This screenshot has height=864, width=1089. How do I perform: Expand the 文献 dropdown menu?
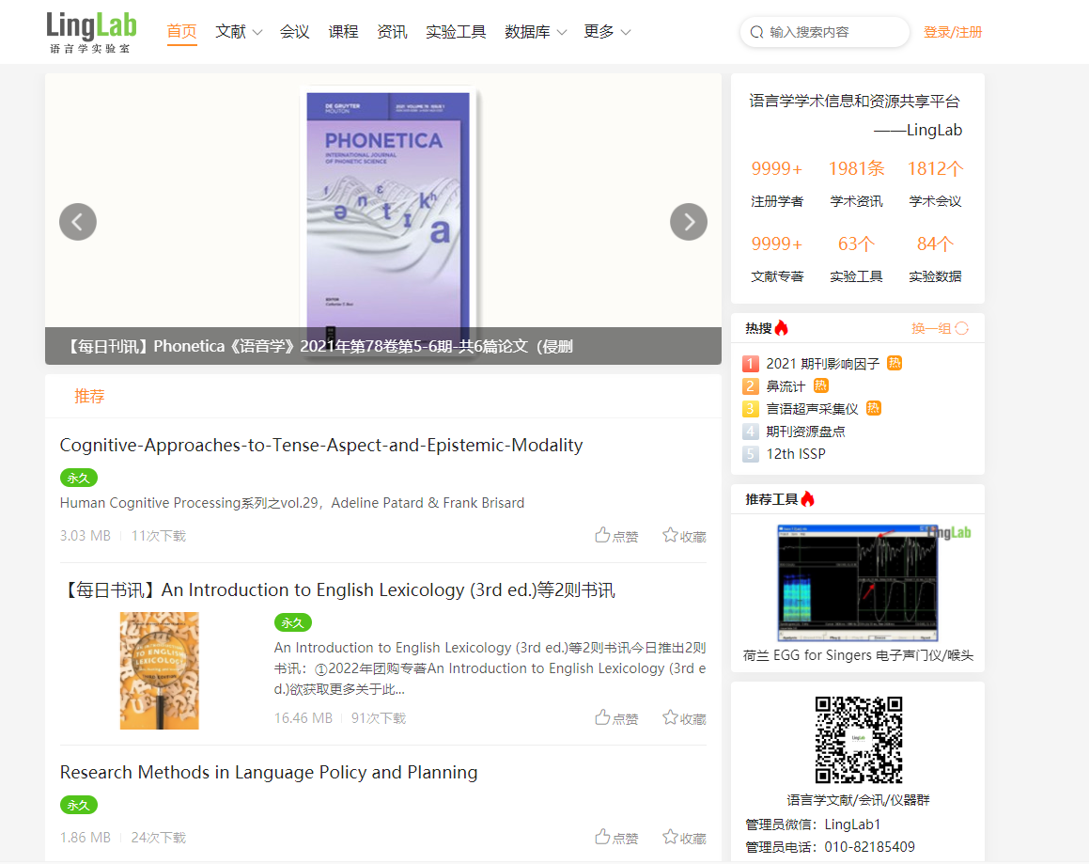pos(239,32)
